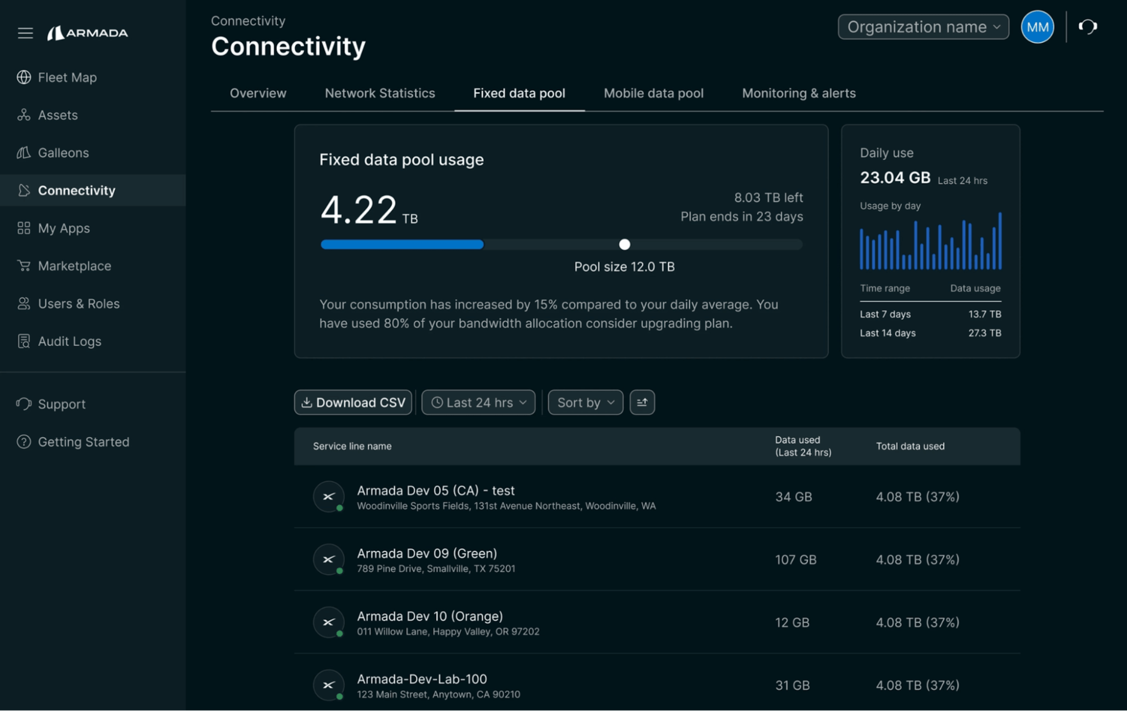
Task: Toggle the hamburger menu to collapse sidebar
Action: pyautogui.click(x=25, y=33)
